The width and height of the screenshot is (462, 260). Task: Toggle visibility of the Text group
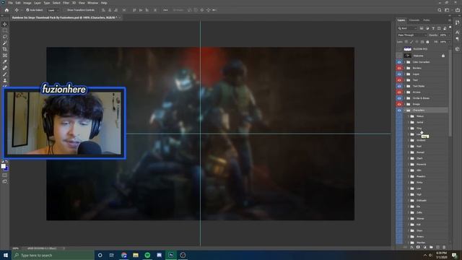(399, 80)
